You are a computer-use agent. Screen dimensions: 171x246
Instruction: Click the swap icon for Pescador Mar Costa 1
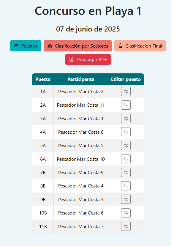pyautogui.click(x=126, y=118)
